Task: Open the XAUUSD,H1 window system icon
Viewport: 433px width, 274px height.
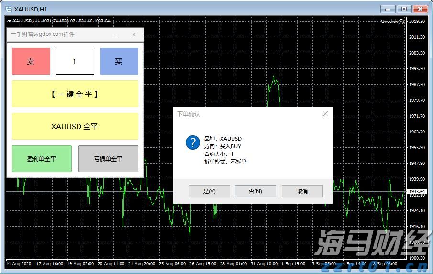Action: point(8,9)
